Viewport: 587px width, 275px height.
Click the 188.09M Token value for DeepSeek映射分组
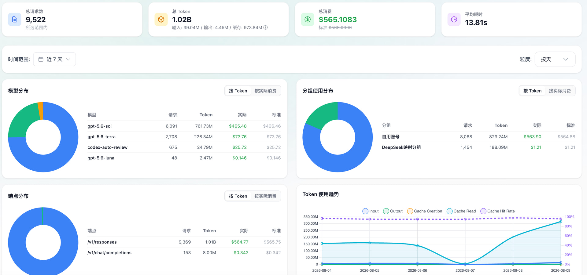(499, 147)
